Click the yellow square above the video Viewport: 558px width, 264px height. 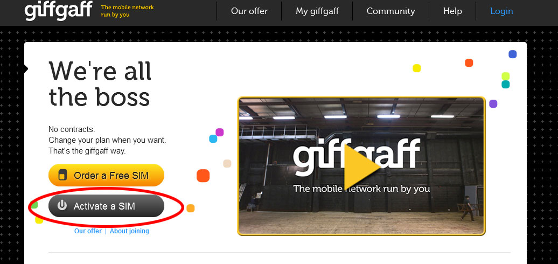coord(417,68)
